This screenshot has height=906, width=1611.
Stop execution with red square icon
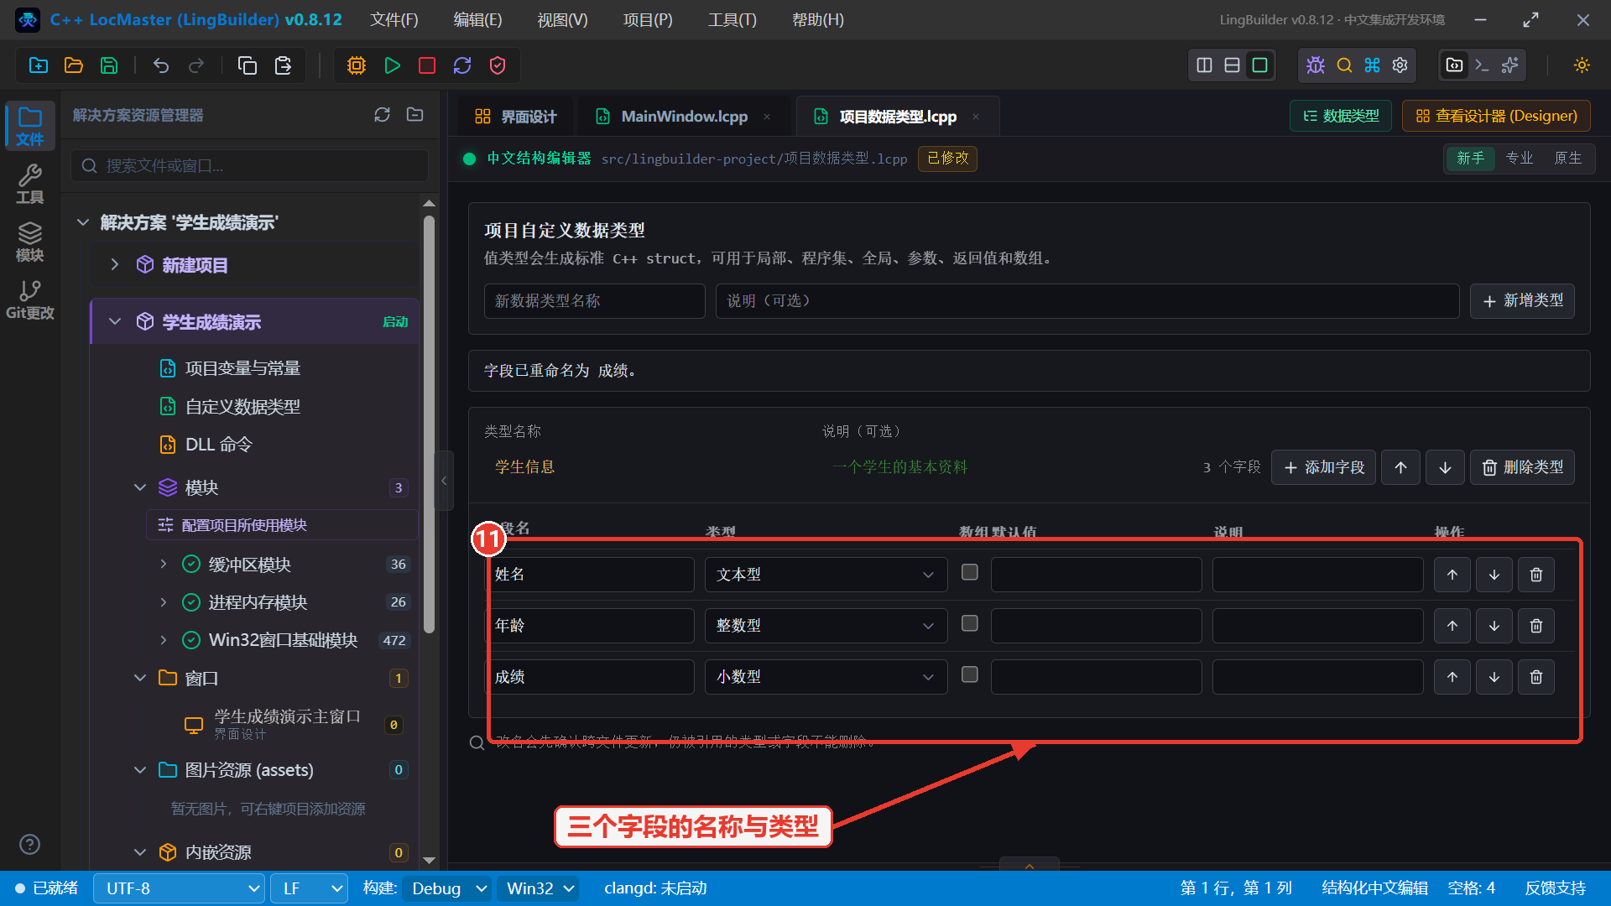427,65
